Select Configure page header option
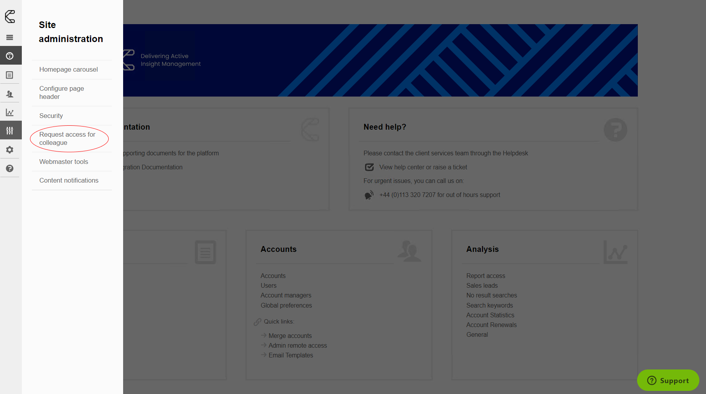This screenshot has height=394, width=706. tap(62, 93)
